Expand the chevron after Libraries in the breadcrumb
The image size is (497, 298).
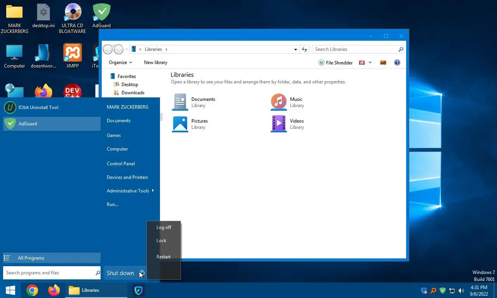tap(166, 49)
